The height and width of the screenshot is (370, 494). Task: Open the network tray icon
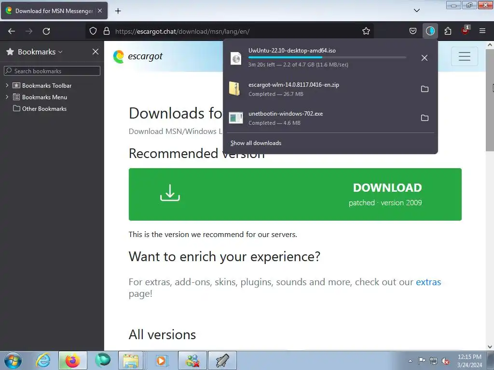pos(434,361)
